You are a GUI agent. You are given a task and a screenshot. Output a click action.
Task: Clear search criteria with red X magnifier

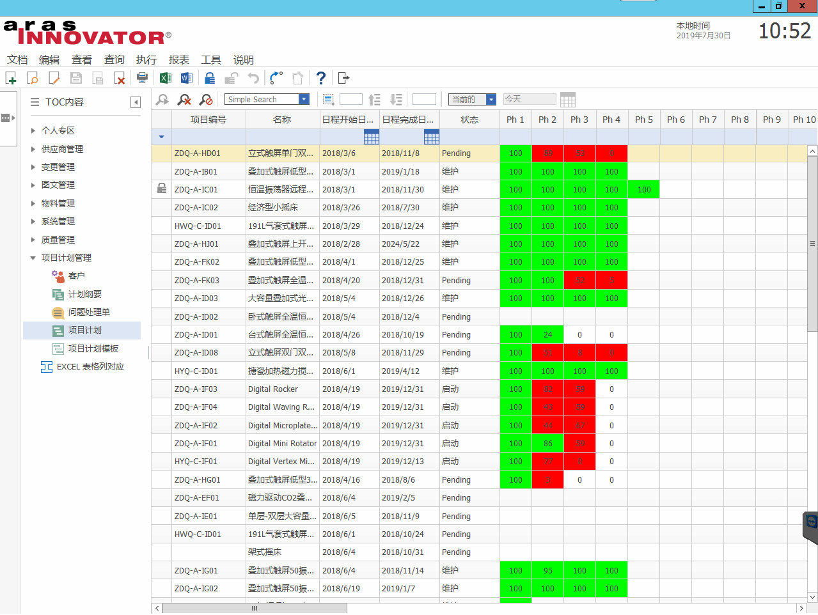point(184,100)
